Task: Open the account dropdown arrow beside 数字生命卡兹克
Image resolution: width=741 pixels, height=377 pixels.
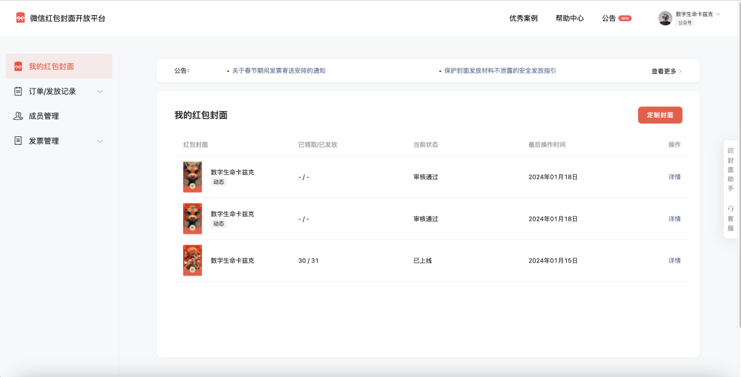Action: click(718, 14)
